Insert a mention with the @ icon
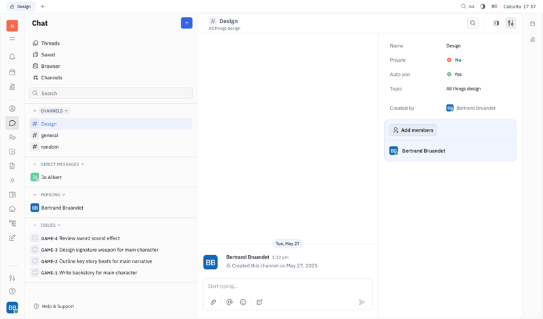Viewport: 543px width, 319px height. [229, 302]
